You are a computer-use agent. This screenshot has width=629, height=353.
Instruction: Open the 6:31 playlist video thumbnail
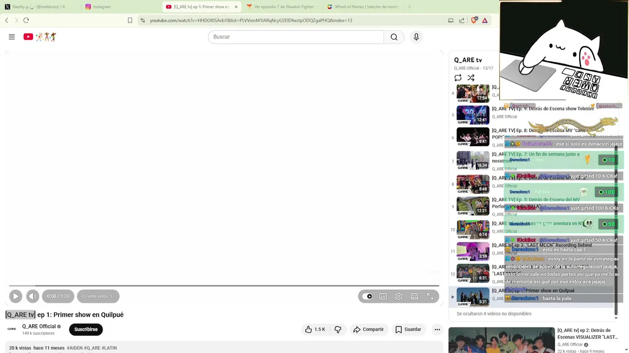[473, 273]
